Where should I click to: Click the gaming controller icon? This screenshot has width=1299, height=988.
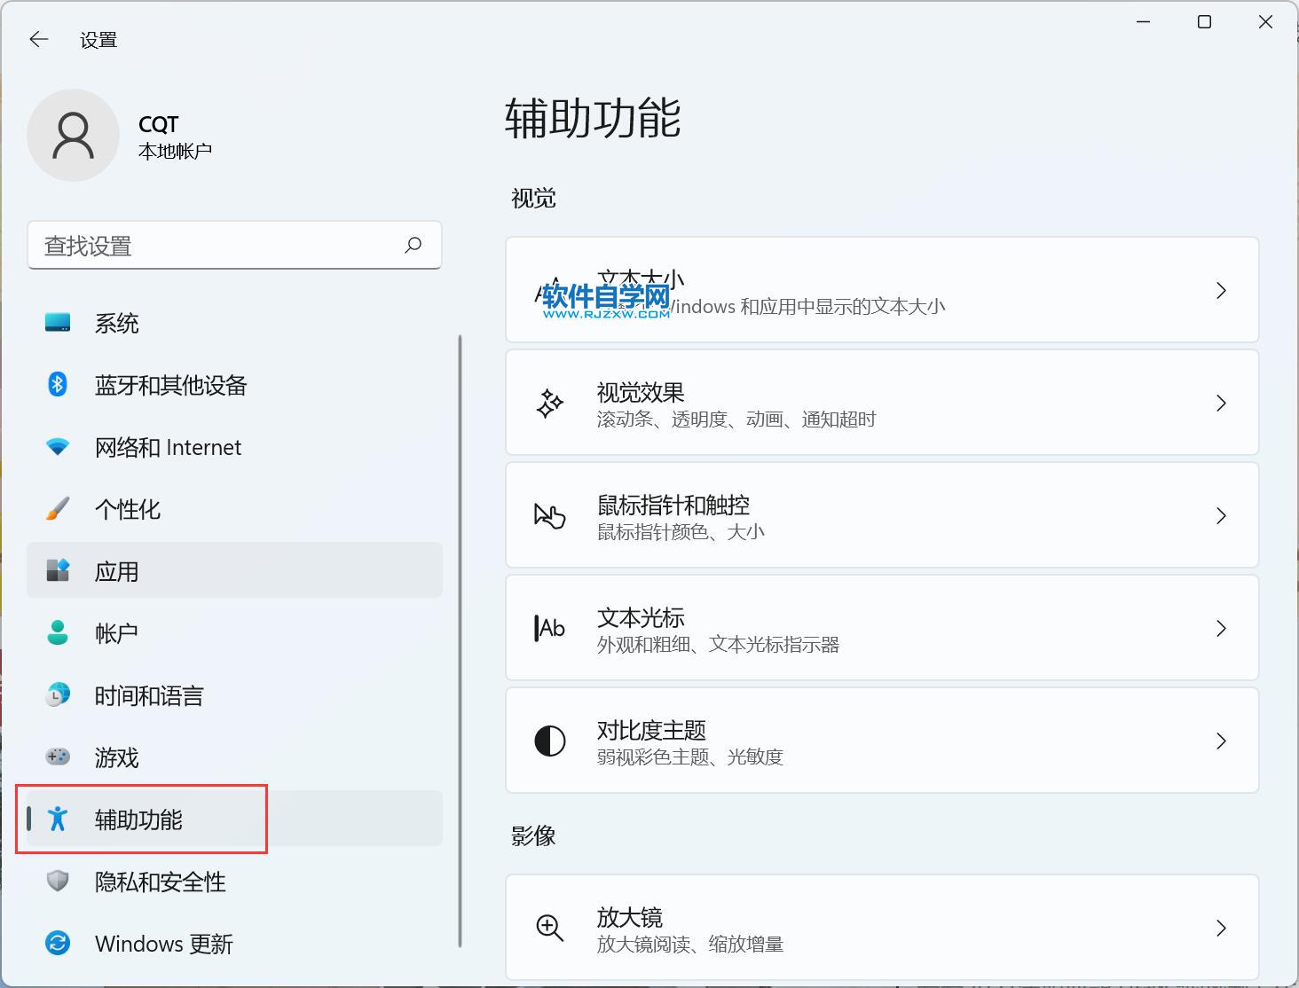[x=58, y=757]
